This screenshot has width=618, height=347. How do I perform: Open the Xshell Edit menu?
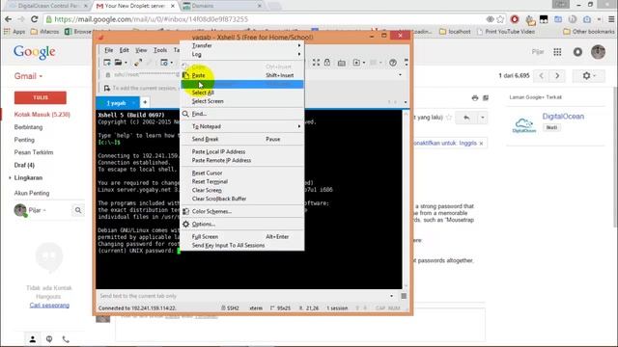pyautogui.click(x=125, y=50)
